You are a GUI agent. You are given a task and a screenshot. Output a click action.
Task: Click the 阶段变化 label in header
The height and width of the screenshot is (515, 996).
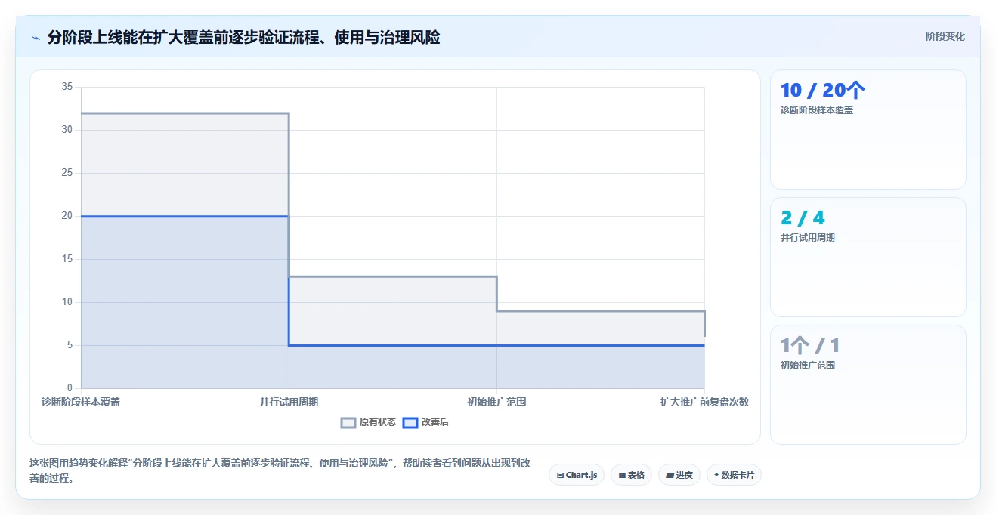[x=945, y=36]
